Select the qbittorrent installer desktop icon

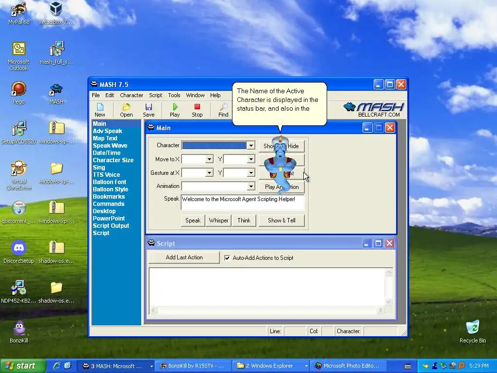click(x=19, y=212)
